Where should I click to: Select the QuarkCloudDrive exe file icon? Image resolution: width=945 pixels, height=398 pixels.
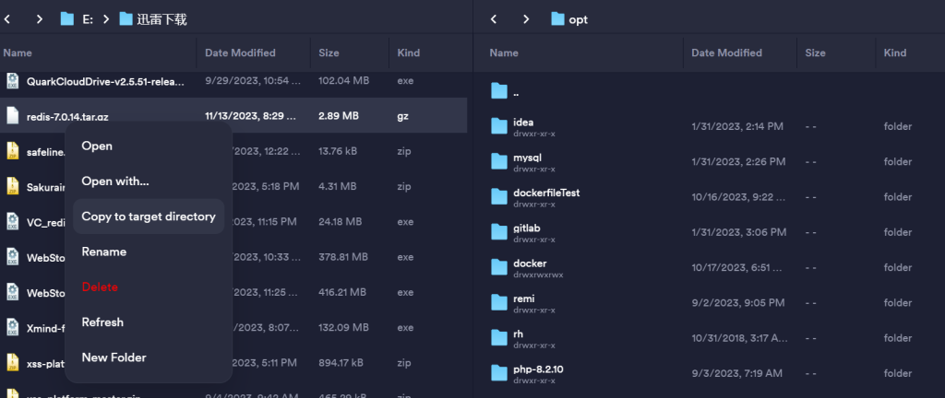(x=13, y=81)
